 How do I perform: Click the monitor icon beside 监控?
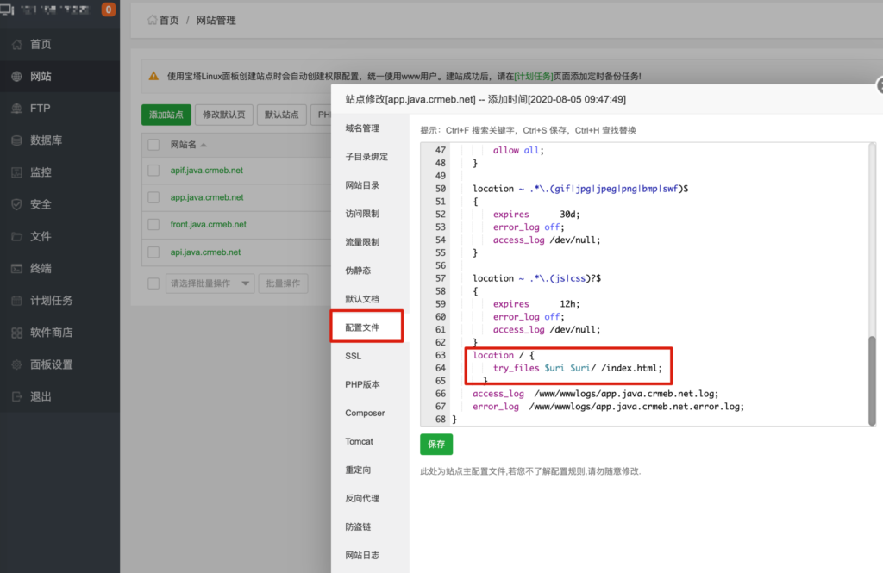[17, 173]
